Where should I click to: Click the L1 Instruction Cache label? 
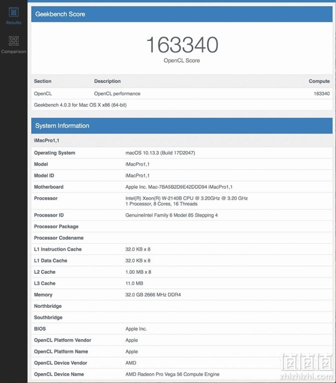58,249
